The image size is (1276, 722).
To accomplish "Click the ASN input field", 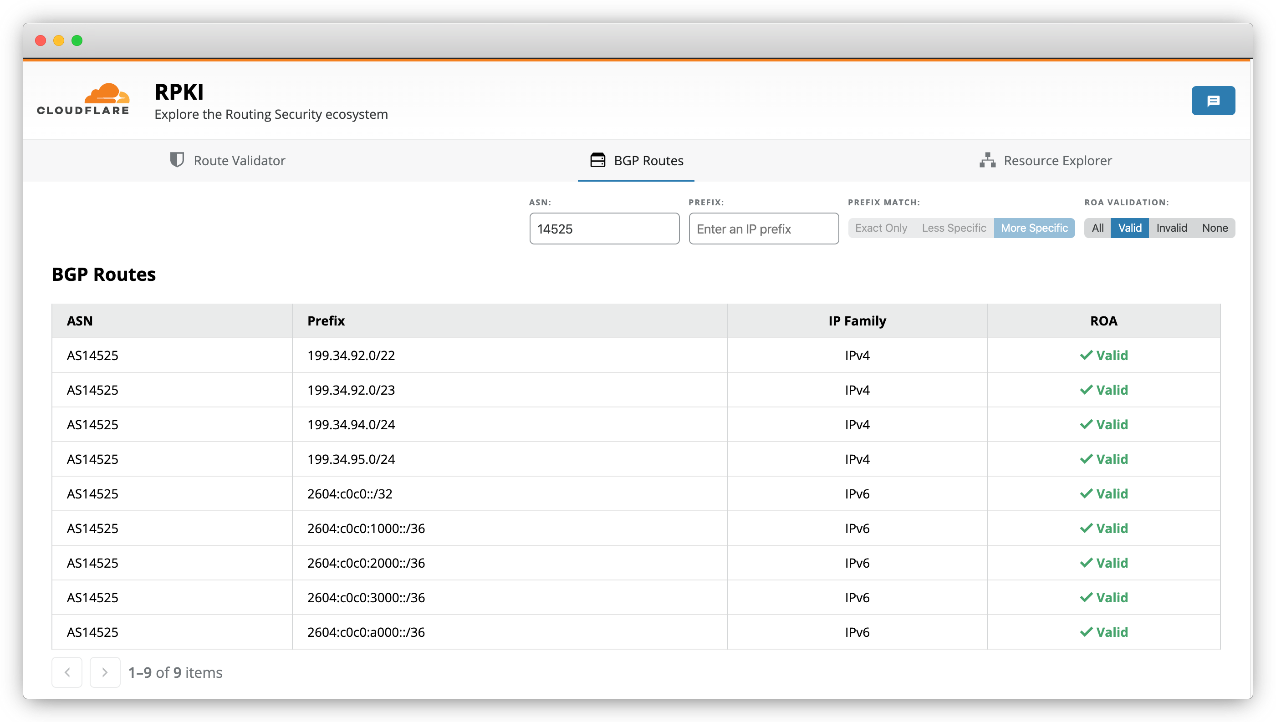I will tap(604, 229).
